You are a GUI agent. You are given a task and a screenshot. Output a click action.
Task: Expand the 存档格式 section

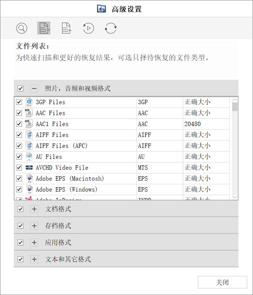coord(34,226)
